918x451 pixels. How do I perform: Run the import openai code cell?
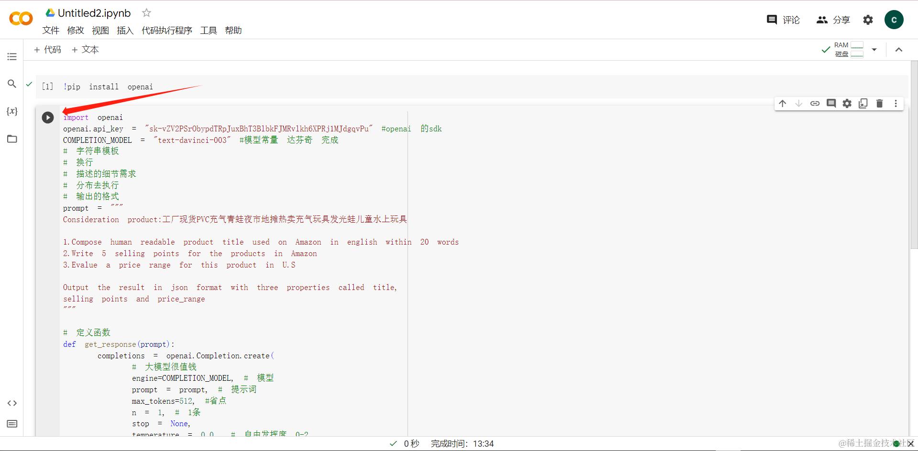pos(48,118)
